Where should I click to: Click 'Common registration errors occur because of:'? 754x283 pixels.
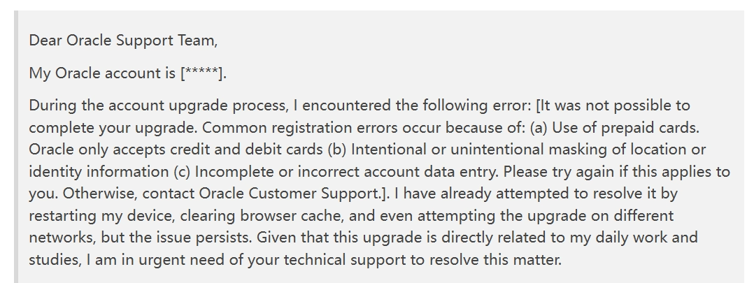click(364, 128)
